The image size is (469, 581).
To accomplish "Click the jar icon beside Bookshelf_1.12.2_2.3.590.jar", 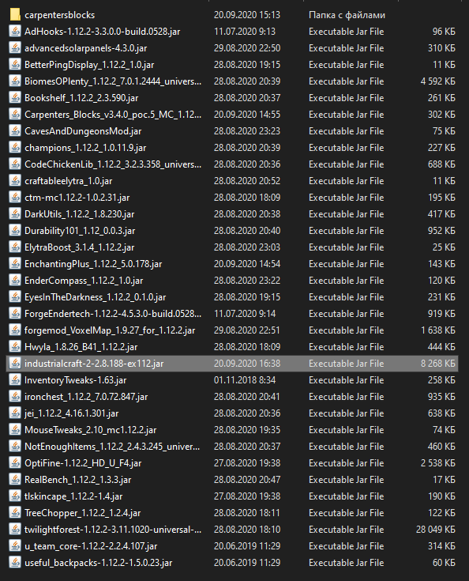I will [15, 98].
